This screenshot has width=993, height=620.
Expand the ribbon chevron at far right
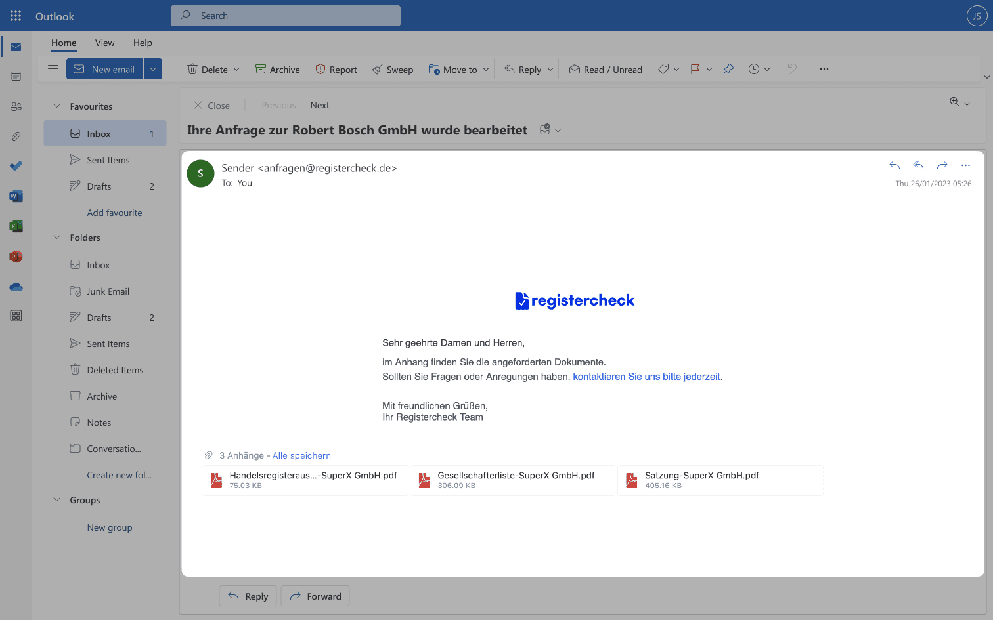coord(986,77)
